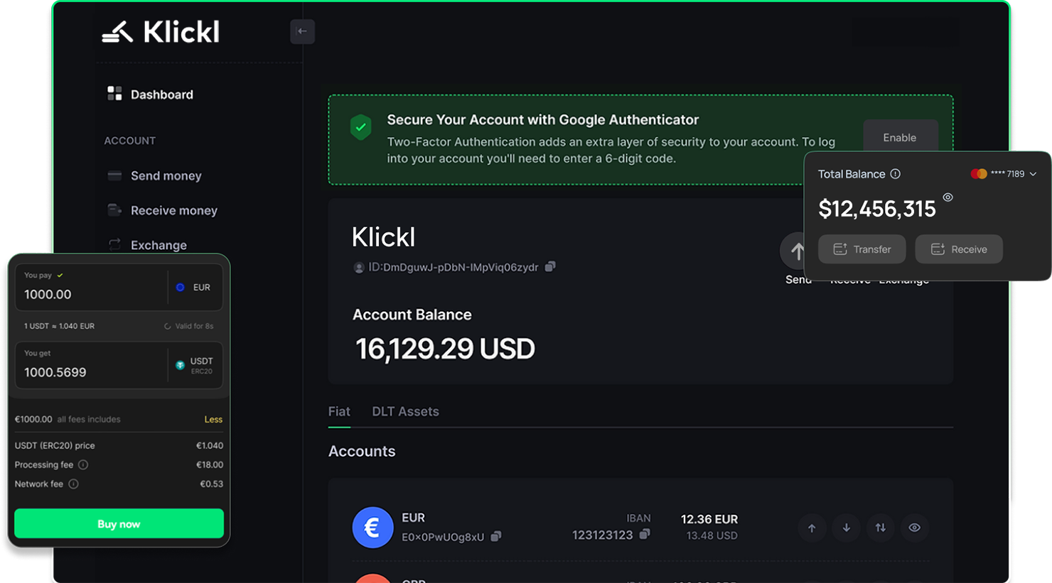Toggle EUR account visibility eye
This screenshot has width=1052, height=583.
915,528
